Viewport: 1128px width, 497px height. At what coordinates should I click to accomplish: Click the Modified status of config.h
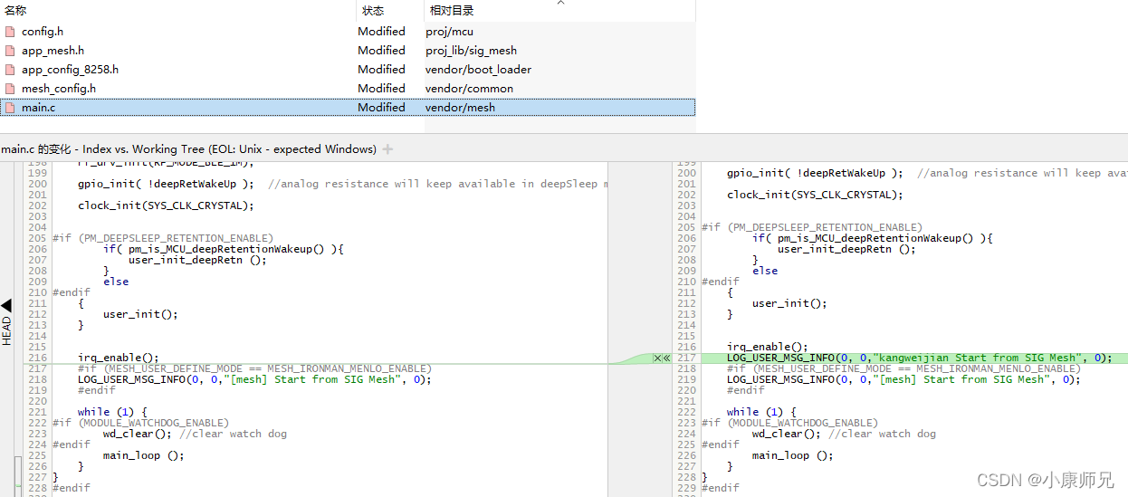tap(381, 32)
